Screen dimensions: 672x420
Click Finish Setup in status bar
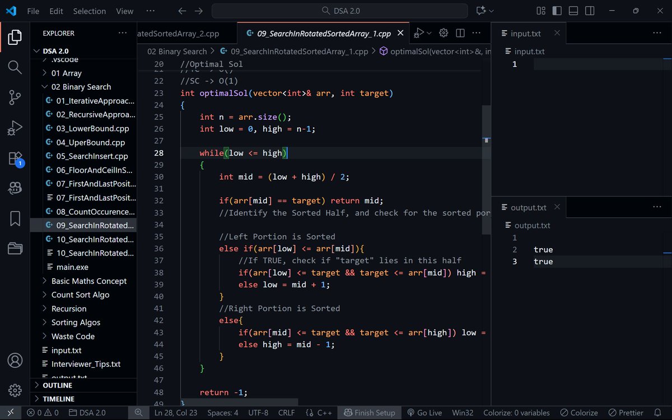(370, 413)
